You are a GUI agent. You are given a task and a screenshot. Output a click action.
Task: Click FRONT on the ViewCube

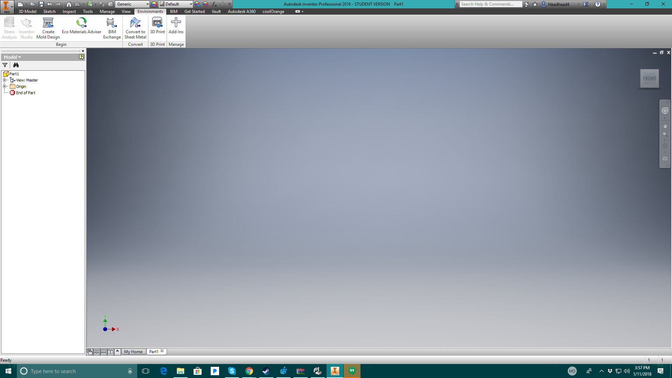[x=650, y=78]
